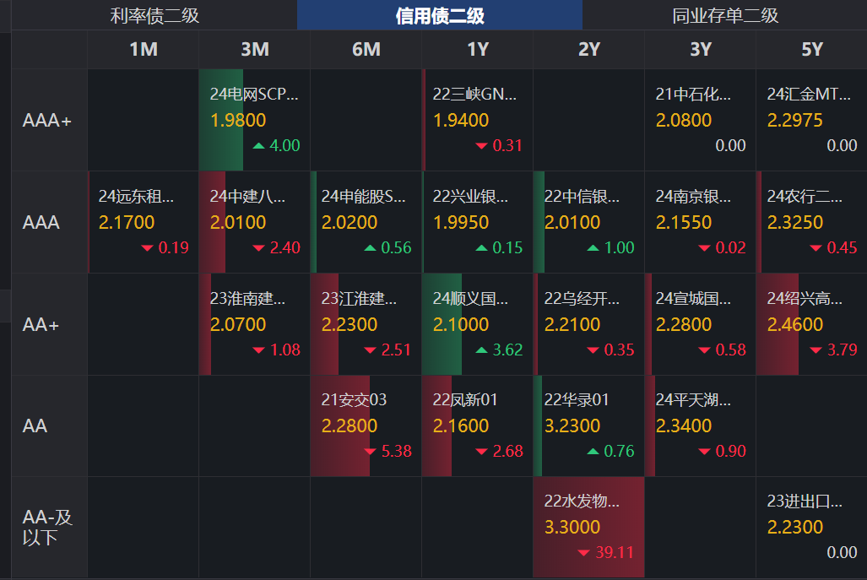Click the 5Y column header
This screenshot has height=580, width=867.
coord(811,49)
